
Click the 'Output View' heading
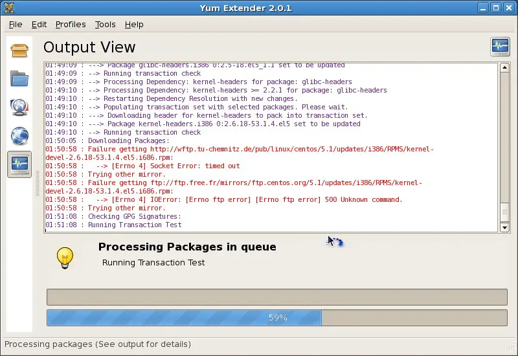click(89, 47)
